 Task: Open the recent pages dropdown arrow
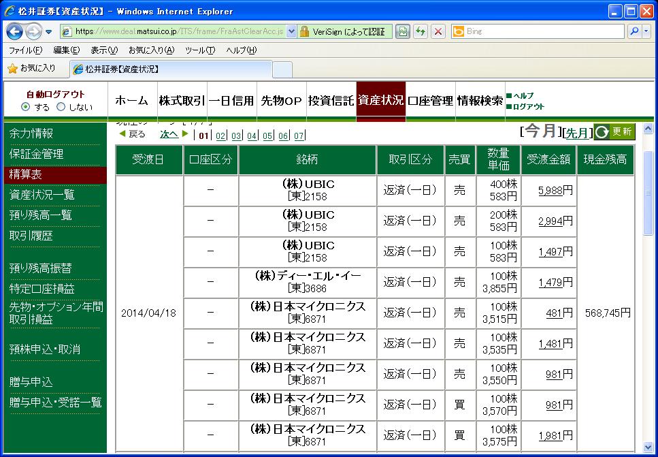tap(49, 32)
